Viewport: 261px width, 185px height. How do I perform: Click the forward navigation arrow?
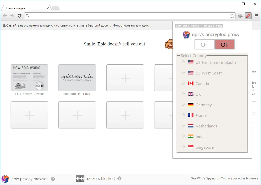(12, 16)
